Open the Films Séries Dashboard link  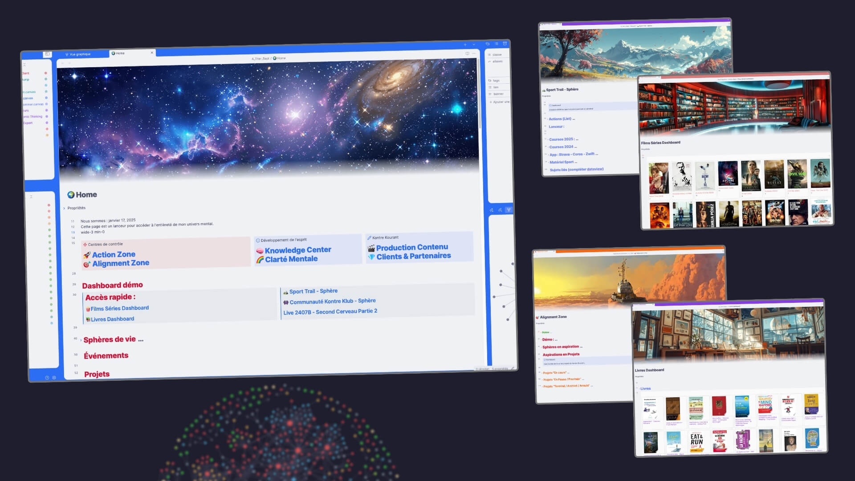119,308
